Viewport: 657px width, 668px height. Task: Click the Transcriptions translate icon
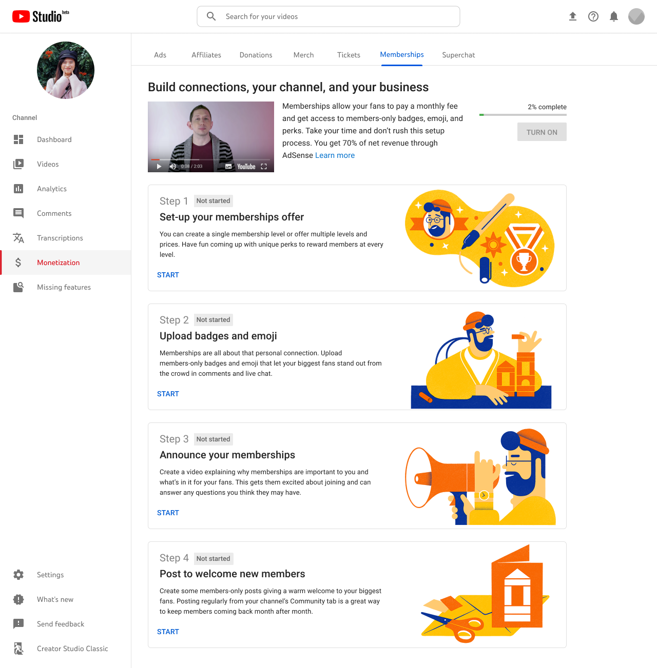click(18, 238)
